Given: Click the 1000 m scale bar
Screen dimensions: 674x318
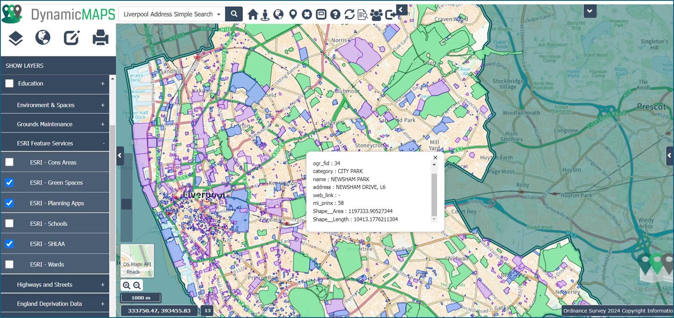Looking at the screenshot, I should pos(141,298).
